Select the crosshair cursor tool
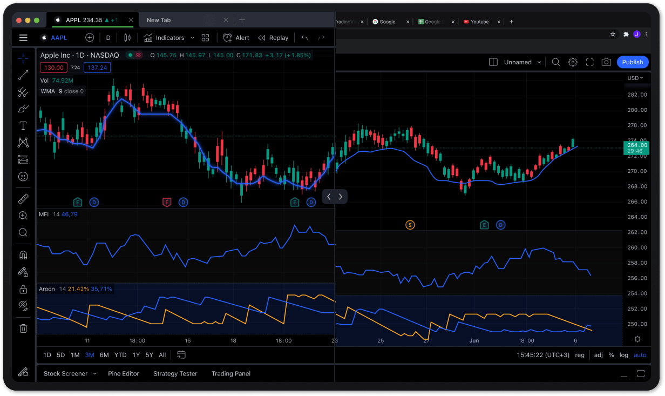The image size is (665, 396). point(23,58)
